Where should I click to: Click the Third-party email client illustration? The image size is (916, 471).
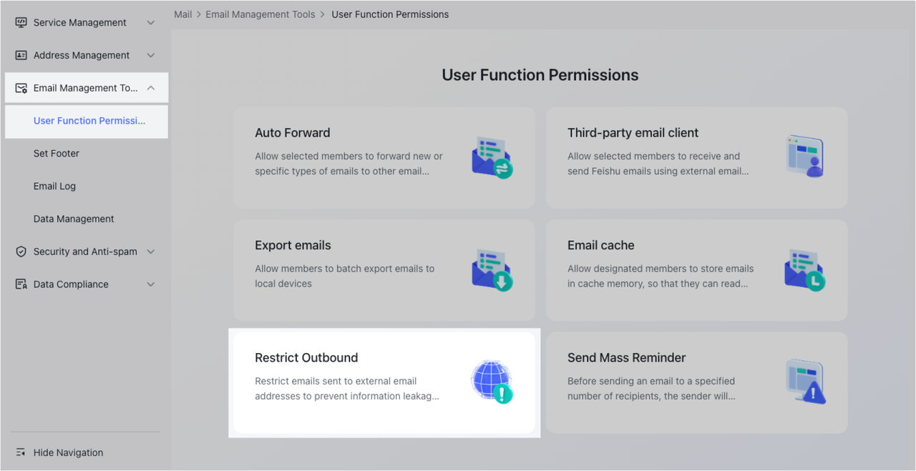(x=804, y=157)
